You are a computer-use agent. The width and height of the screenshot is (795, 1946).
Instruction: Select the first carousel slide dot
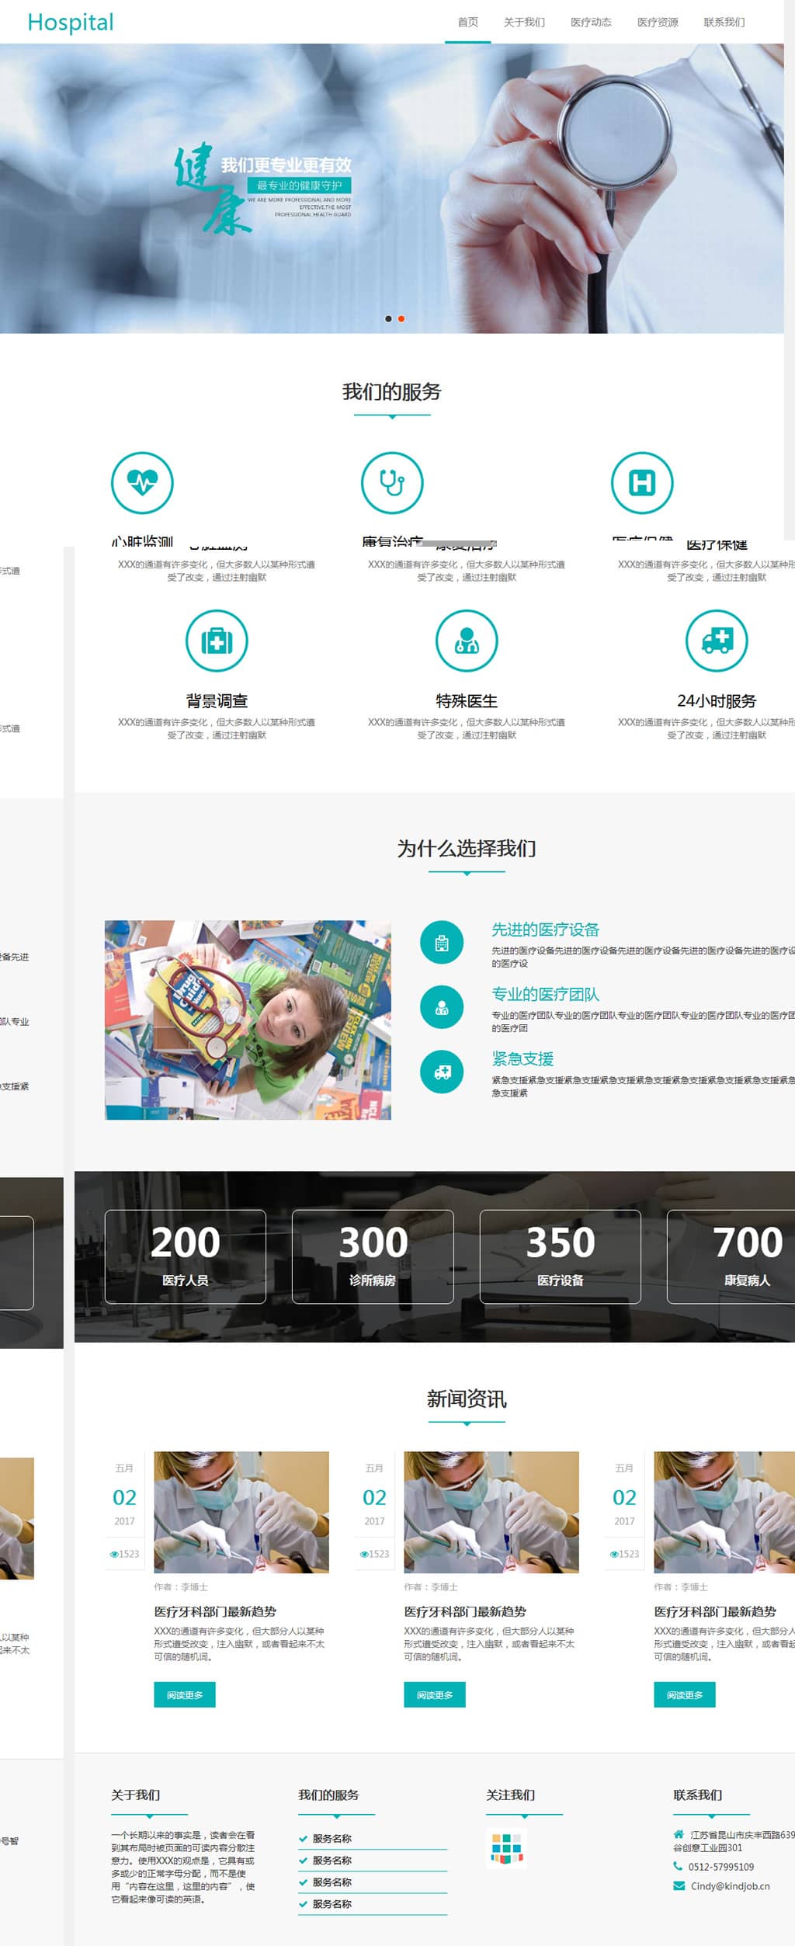point(388,318)
